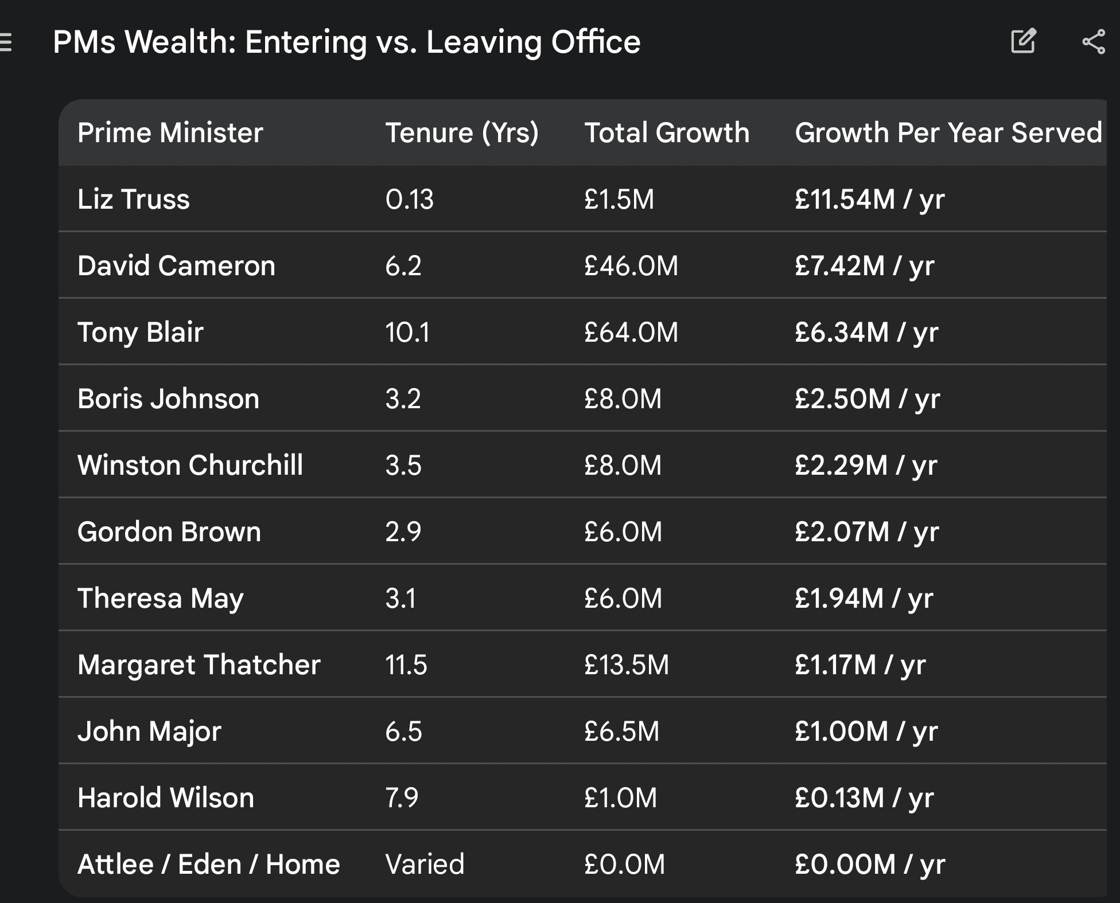The width and height of the screenshot is (1120, 903).
Task: Click the edit (pencil) icon
Action: (1023, 41)
